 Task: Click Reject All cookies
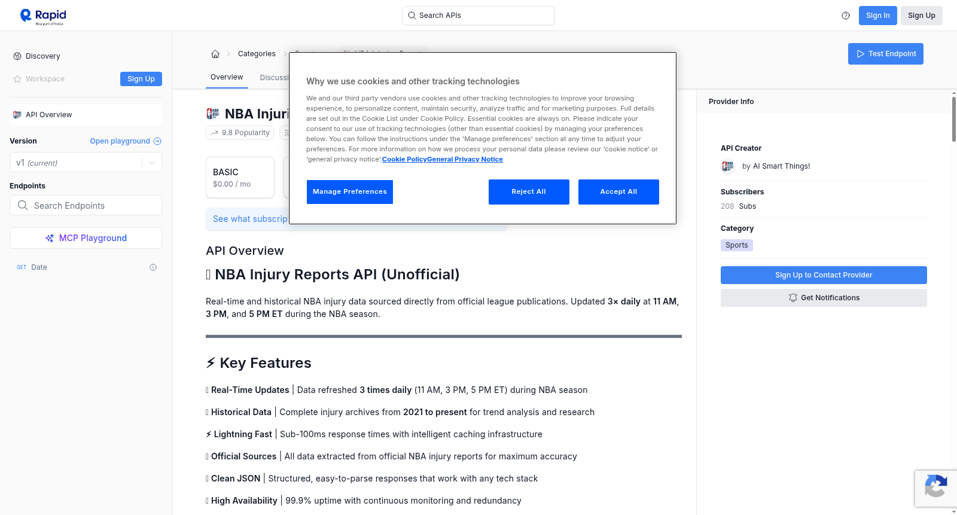(529, 192)
